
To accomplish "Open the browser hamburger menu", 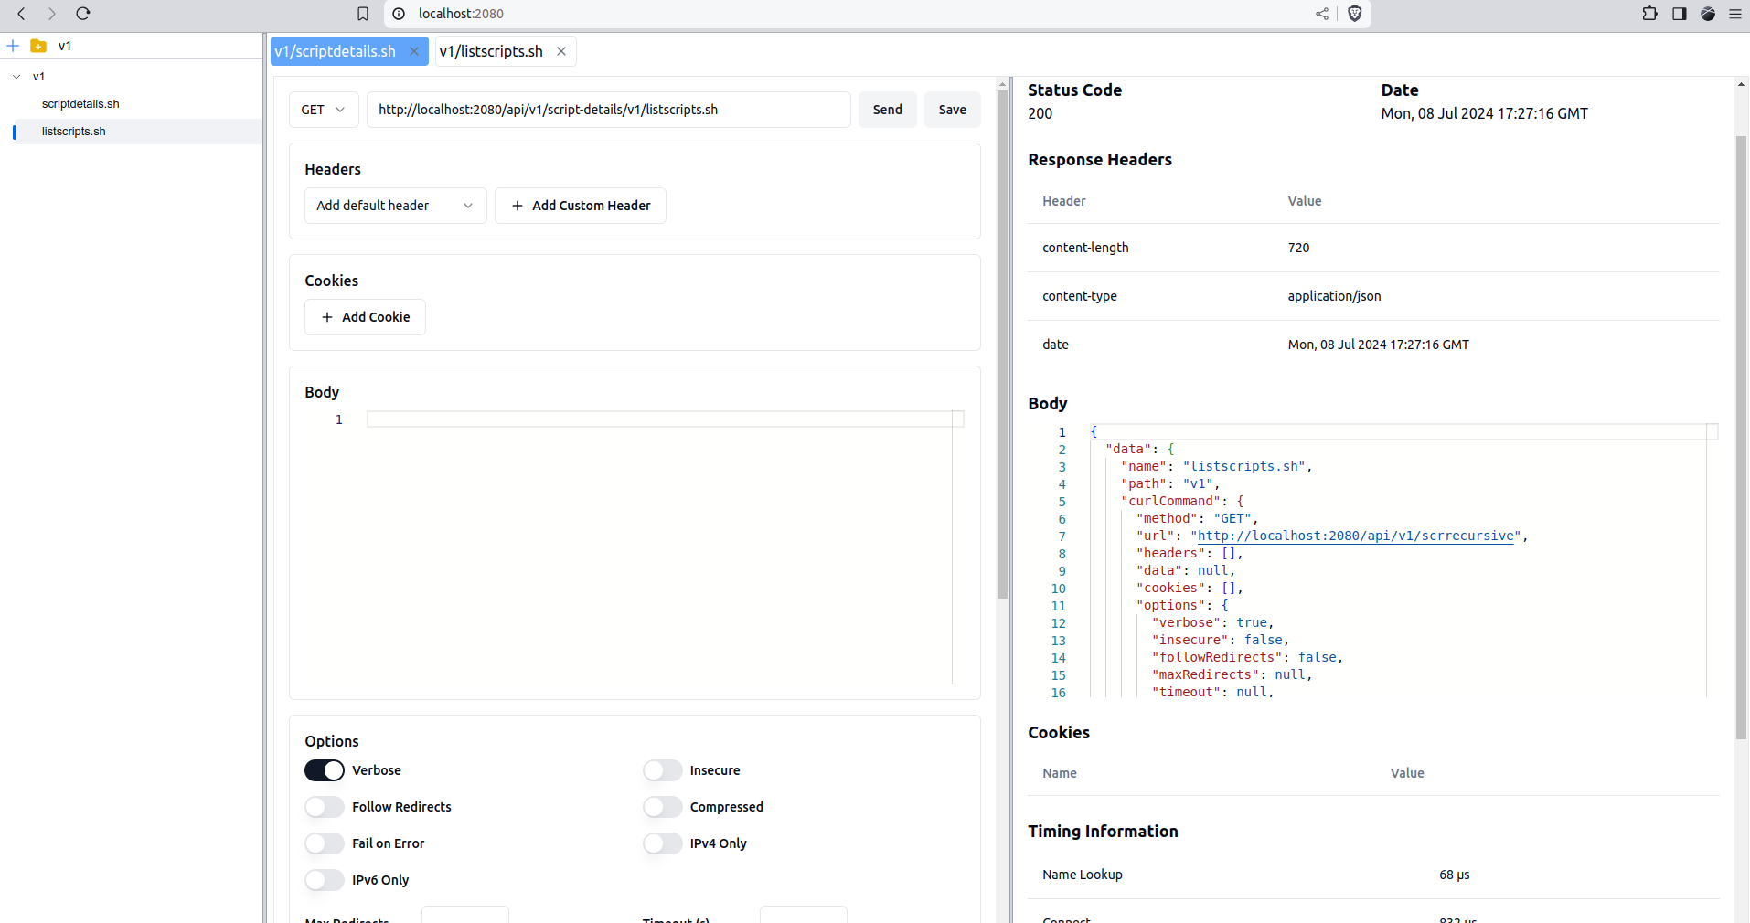I will pyautogui.click(x=1734, y=14).
